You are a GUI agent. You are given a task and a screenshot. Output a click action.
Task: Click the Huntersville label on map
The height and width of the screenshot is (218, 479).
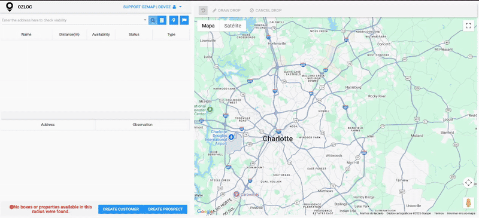(277, 43)
